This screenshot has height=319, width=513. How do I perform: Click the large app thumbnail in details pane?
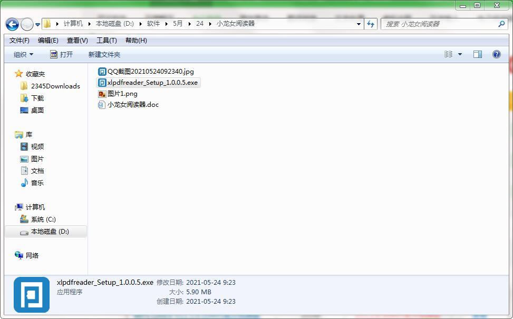coord(32,295)
